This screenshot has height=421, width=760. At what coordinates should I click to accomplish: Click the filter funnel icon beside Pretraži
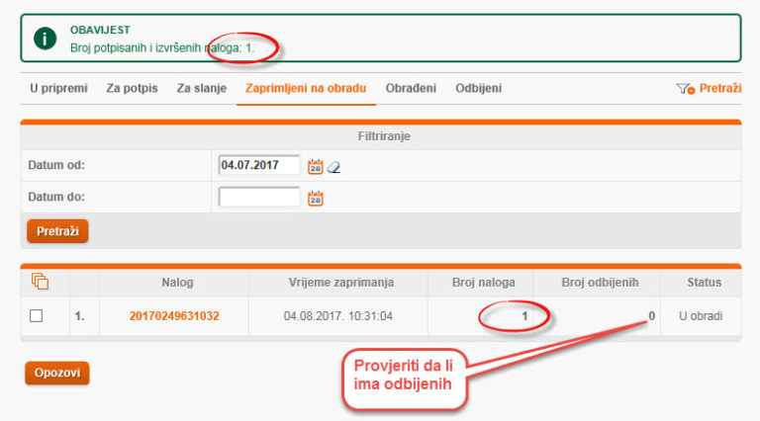pyautogui.click(x=685, y=89)
